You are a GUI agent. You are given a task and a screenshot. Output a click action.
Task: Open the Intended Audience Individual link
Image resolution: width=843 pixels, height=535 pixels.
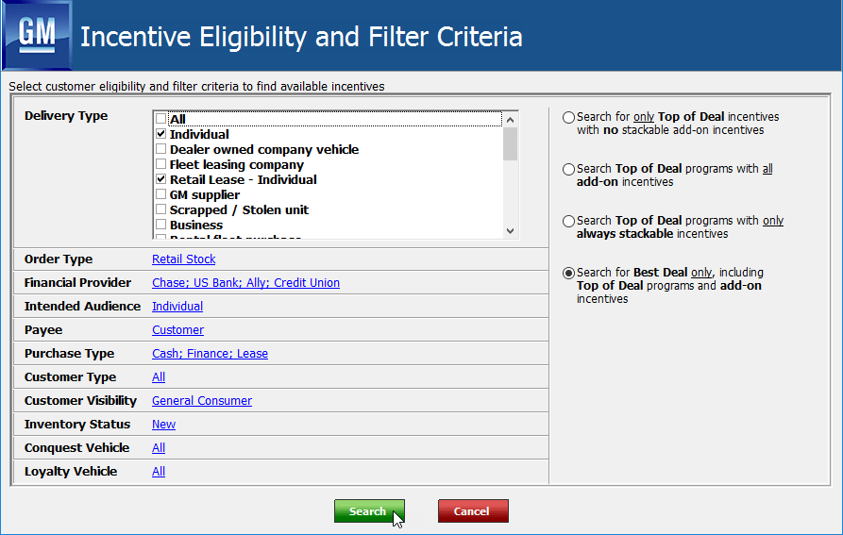tap(177, 306)
